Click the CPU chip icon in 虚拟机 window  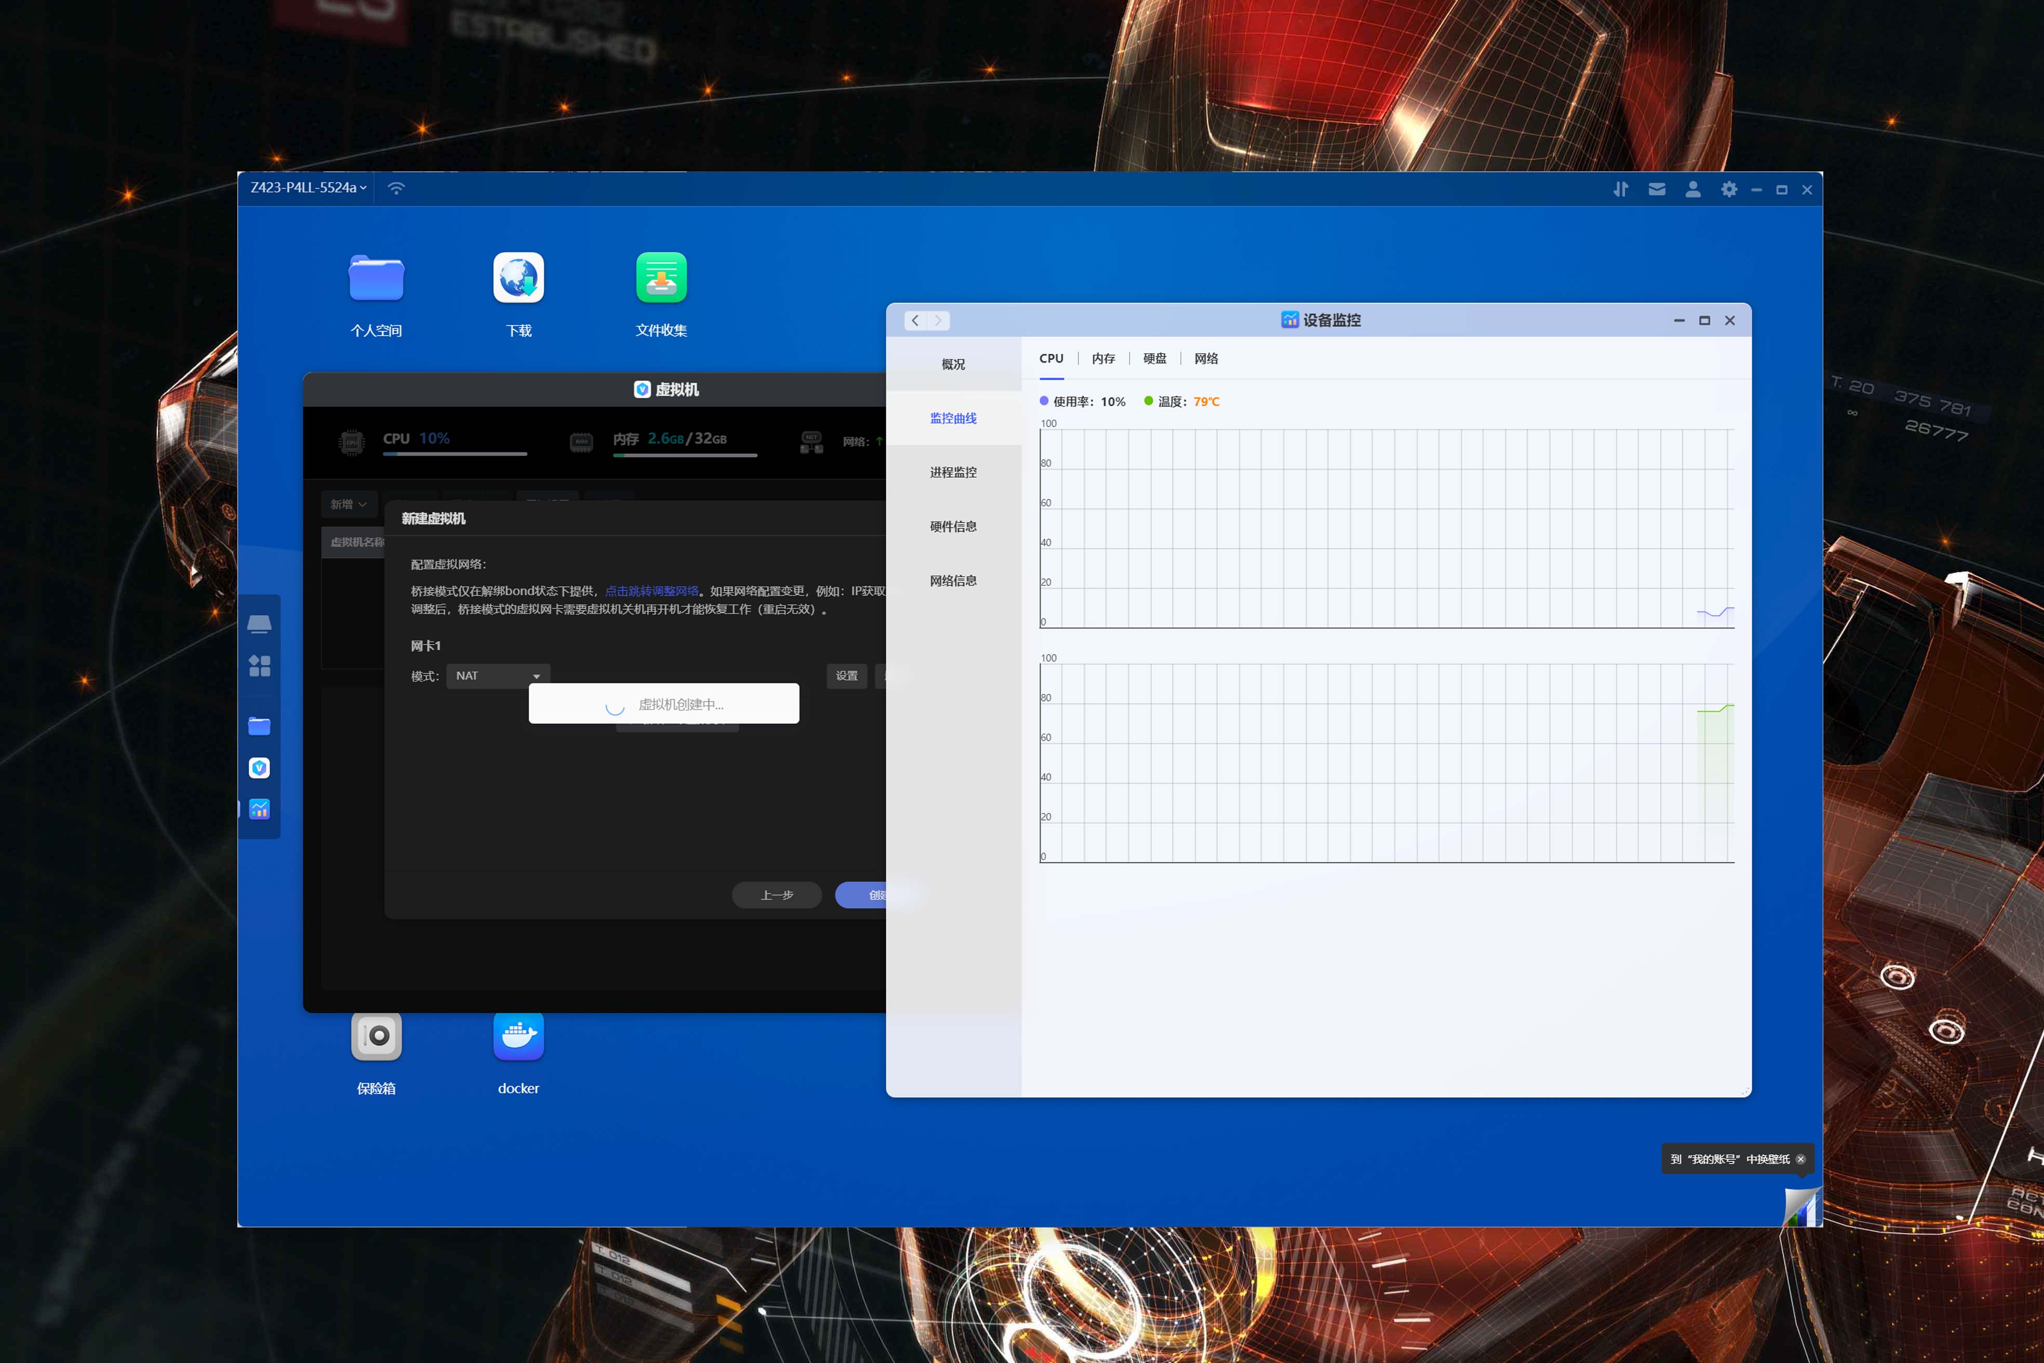click(x=352, y=442)
